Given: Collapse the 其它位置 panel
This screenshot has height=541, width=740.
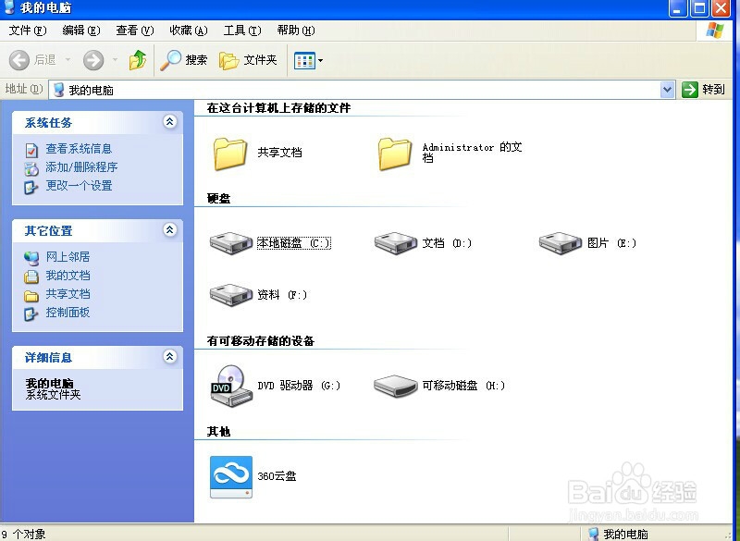Looking at the screenshot, I should click(x=170, y=229).
